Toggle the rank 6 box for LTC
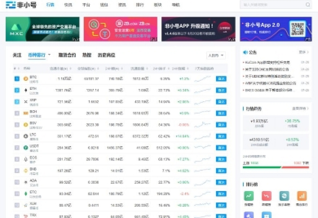The width and height of the screenshot is (318, 218). coord(17,136)
